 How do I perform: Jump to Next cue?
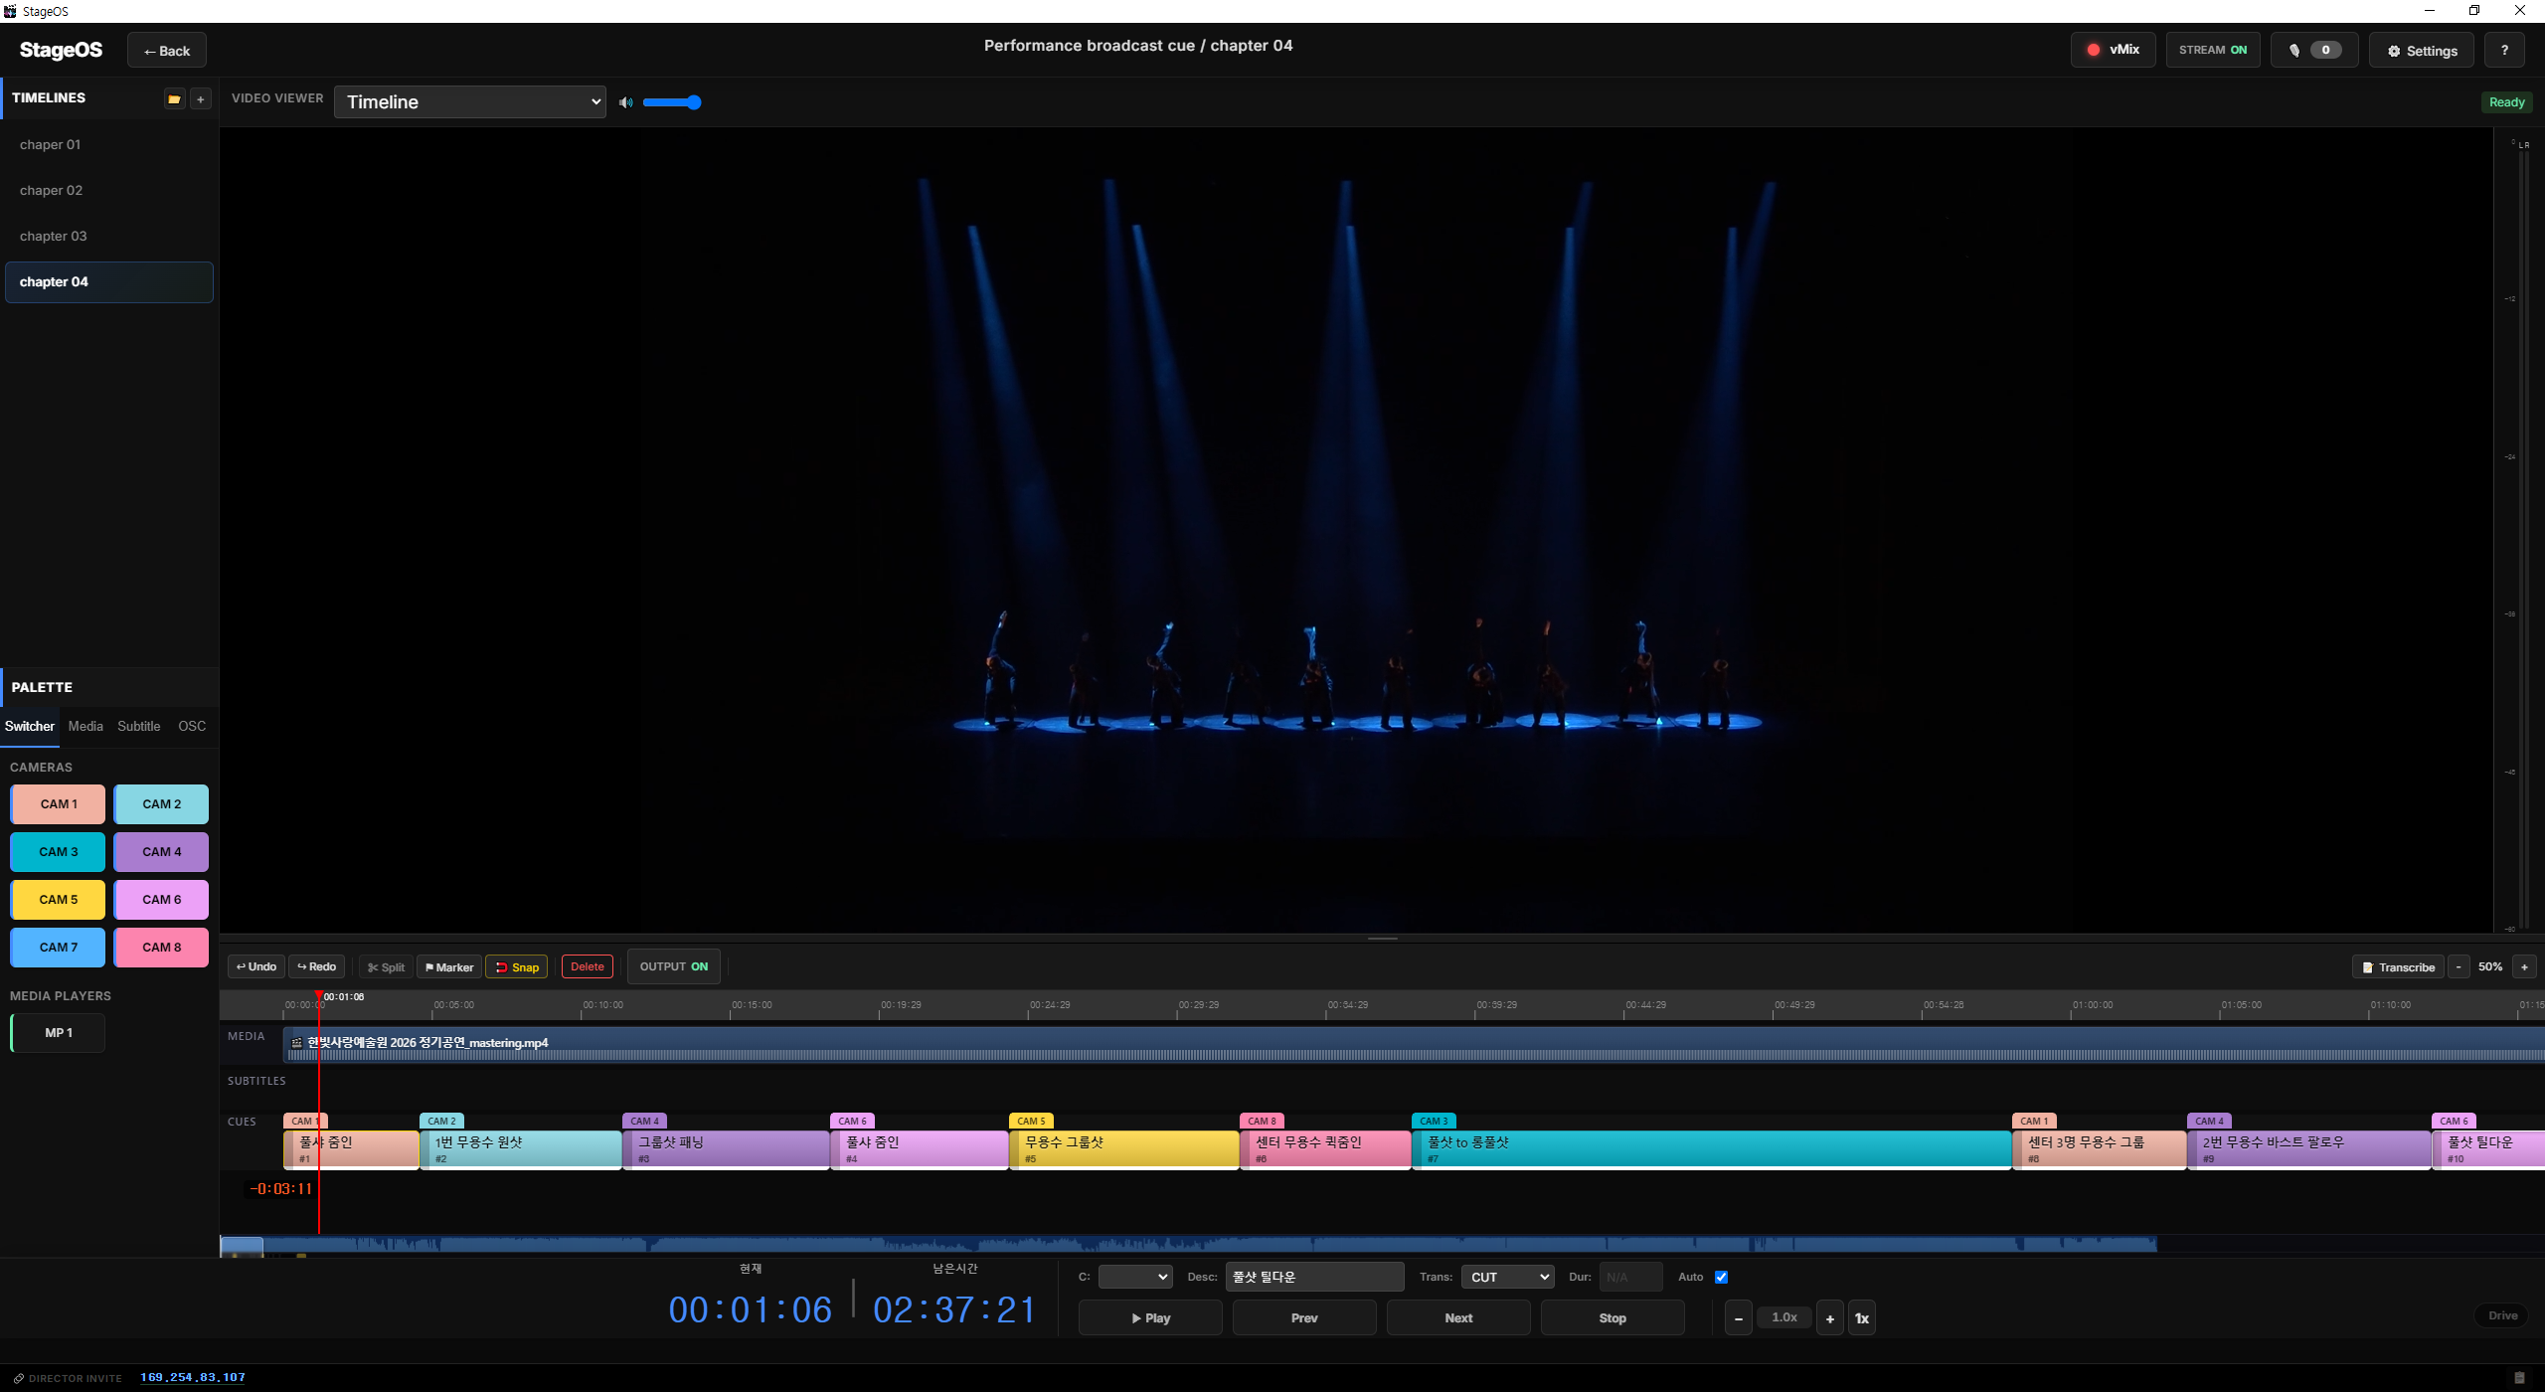[1458, 1318]
